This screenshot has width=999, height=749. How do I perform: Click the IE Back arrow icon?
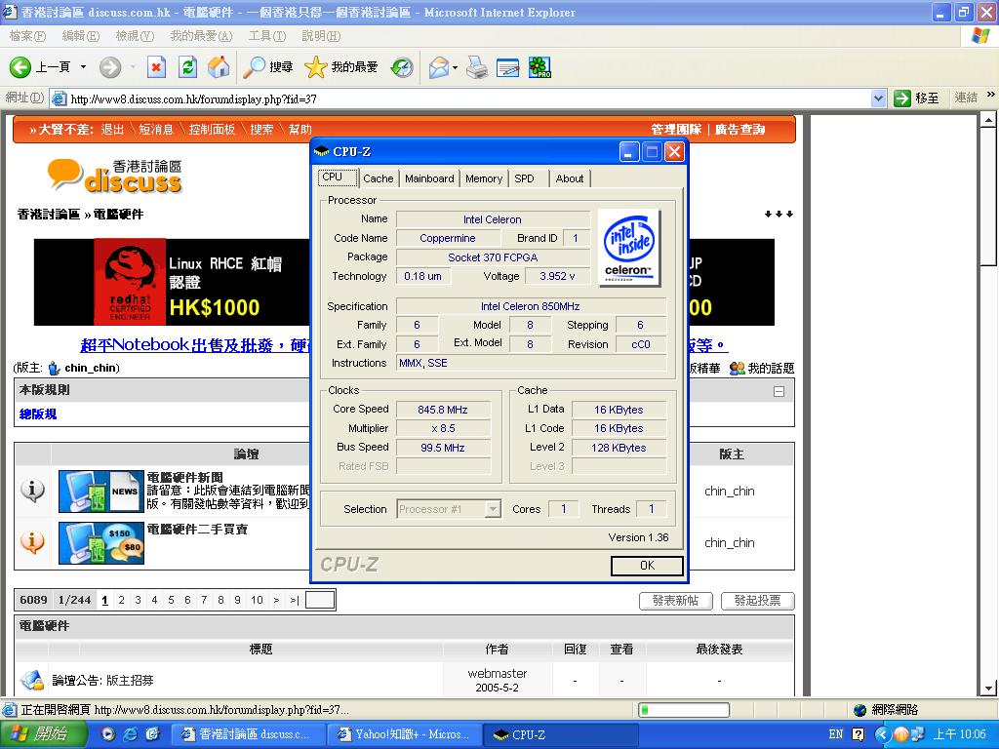[x=20, y=67]
